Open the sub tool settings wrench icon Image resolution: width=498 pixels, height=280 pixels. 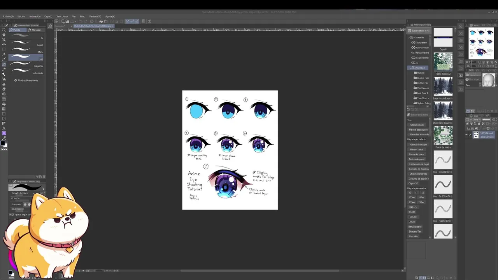(x=50, y=26)
